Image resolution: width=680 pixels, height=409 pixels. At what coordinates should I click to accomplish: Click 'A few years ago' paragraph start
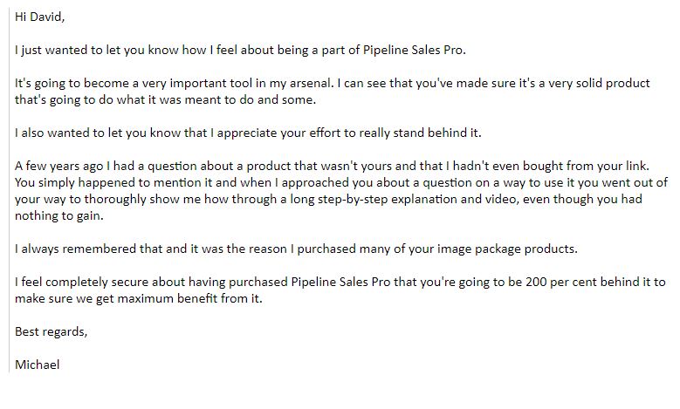pos(59,166)
